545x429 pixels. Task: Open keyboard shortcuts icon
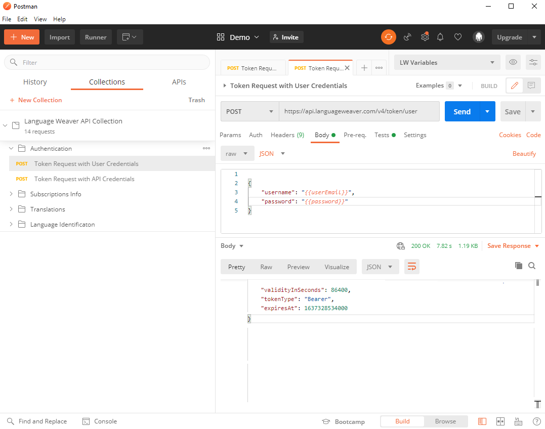[x=518, y=421]
